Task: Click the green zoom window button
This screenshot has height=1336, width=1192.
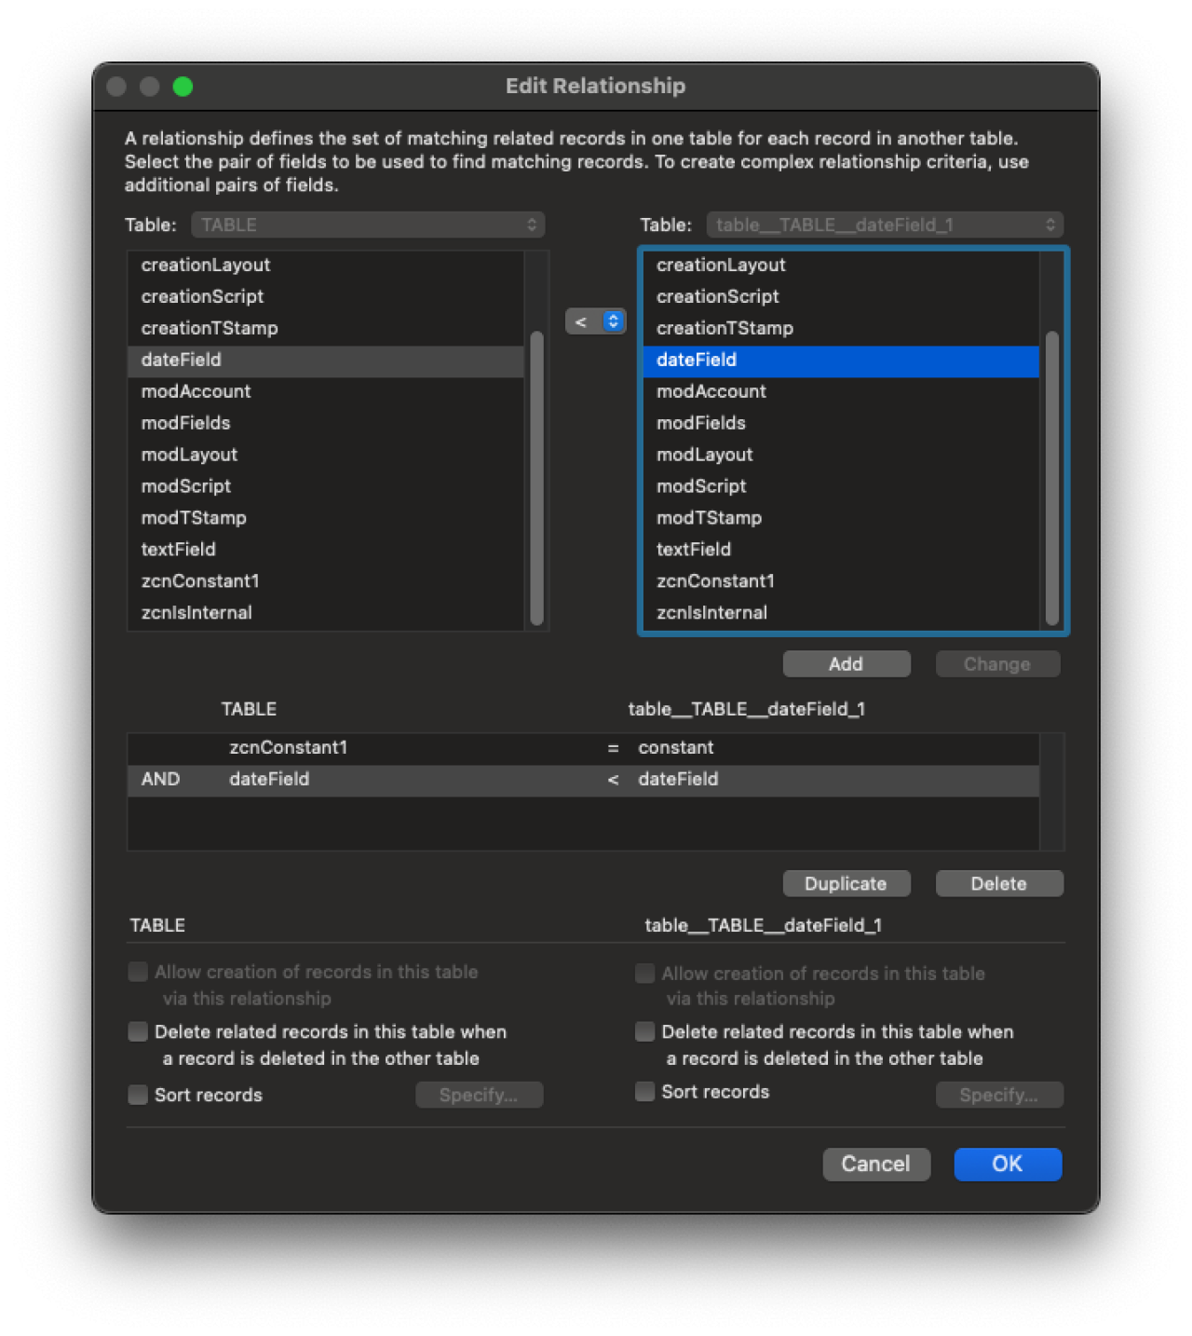Action: [x=183, y=86]
